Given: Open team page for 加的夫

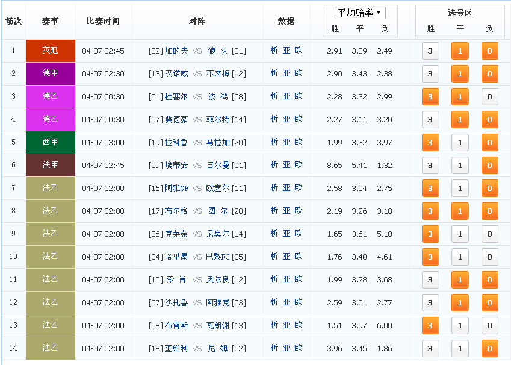Looking at the screenshot, I should point(176,51).
